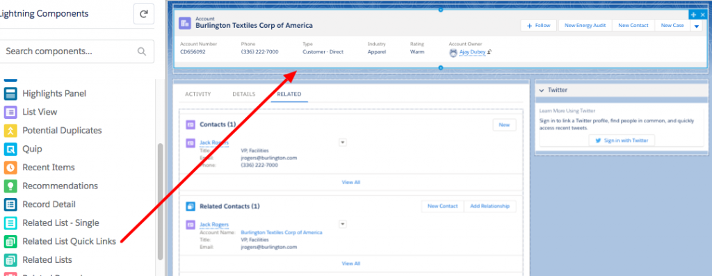Select the Recent Items component icon

tap(10, 168)
